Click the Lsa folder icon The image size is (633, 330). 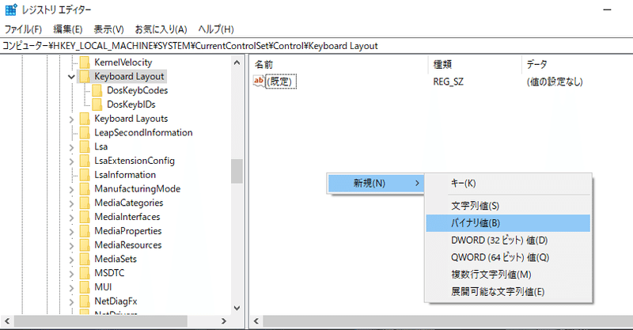click(x=85, y=146)
